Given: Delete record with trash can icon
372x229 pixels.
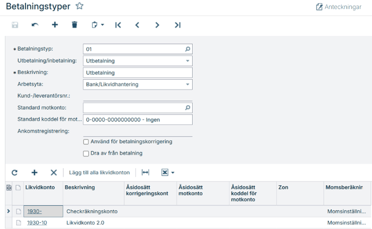Looking at the screenshot, I should click(74, 24).
